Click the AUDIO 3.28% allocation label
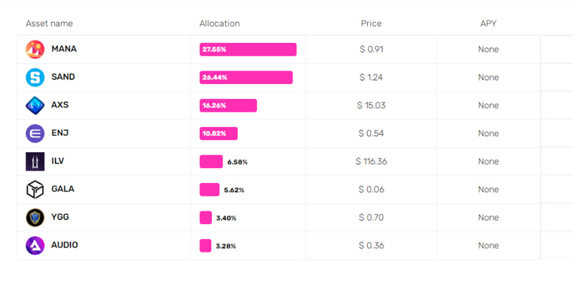The image size is (573, 286). click(x=226, y=246)
